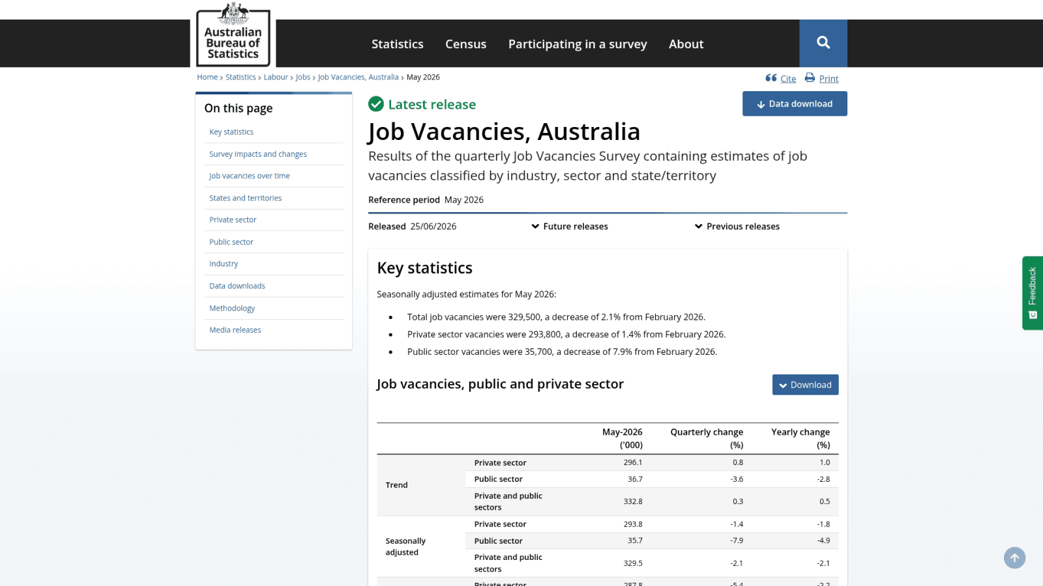The image size is (1043, 586).
Task: Expand Future releases
Action: pos(570,227)
